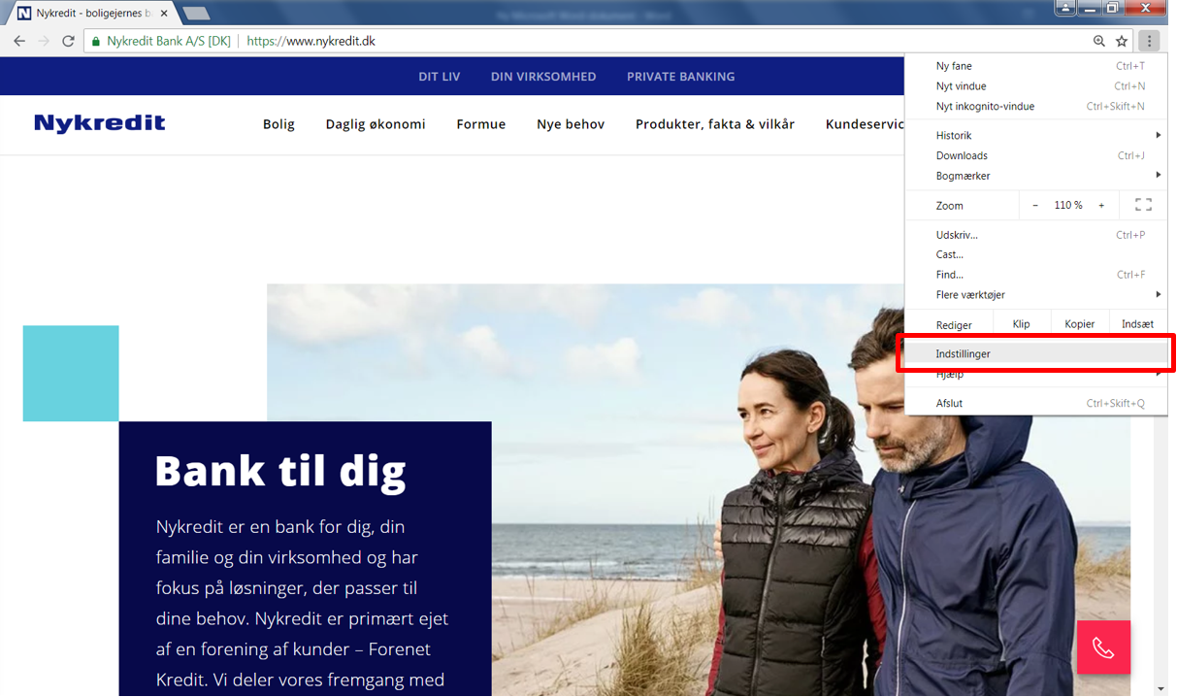Open new tab button beside Nykredit tab

coord(195,14)
